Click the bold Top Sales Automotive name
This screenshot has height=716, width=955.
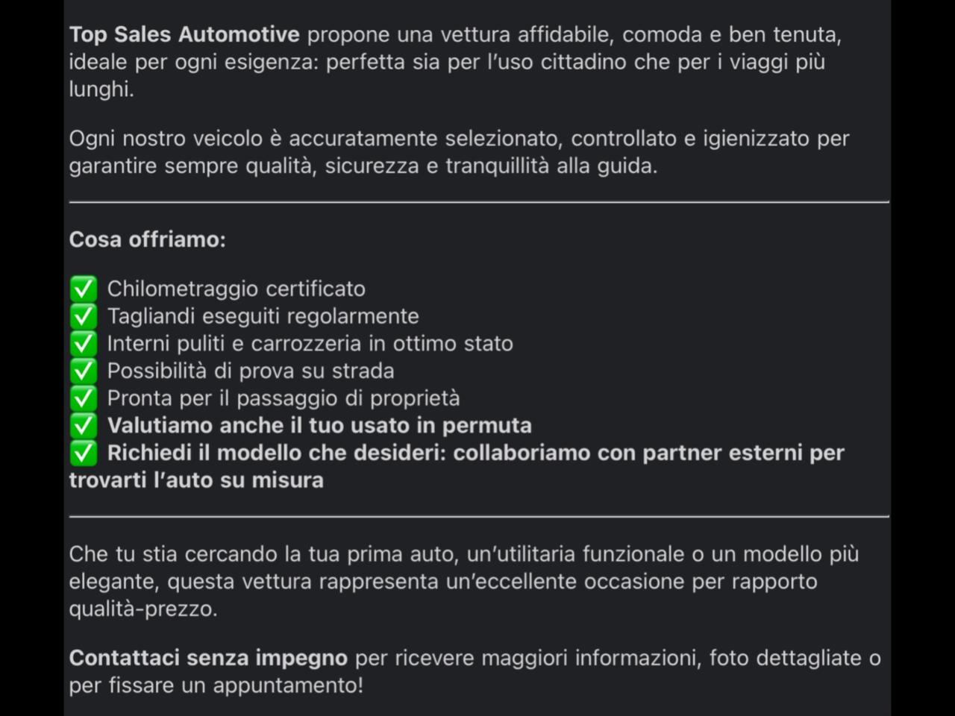pyautogui.click(x=184, y=34)
